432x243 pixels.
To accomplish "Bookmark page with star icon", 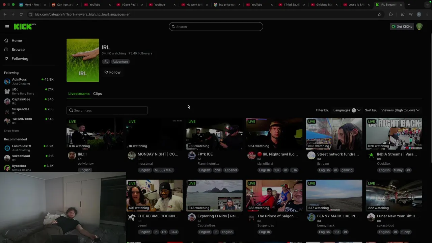I will [x=379, y=15].
